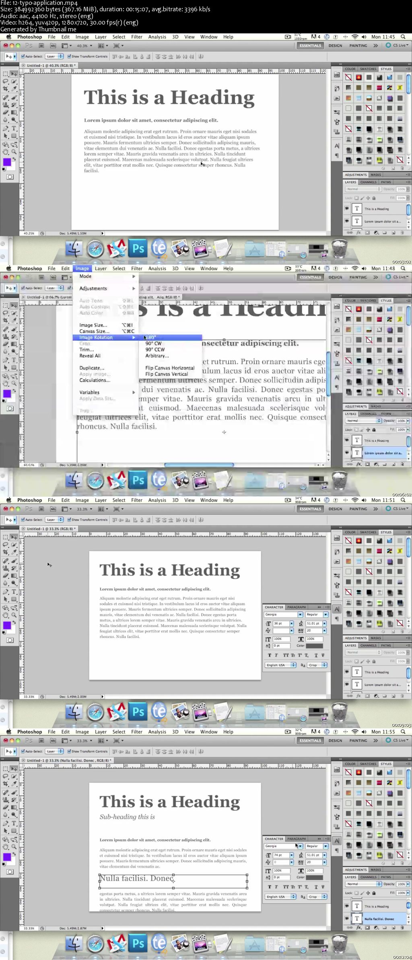412x960 pixels.
Task: Choose the Brush tool in the 11:51 frame
Action: click(x=14, y=561)
